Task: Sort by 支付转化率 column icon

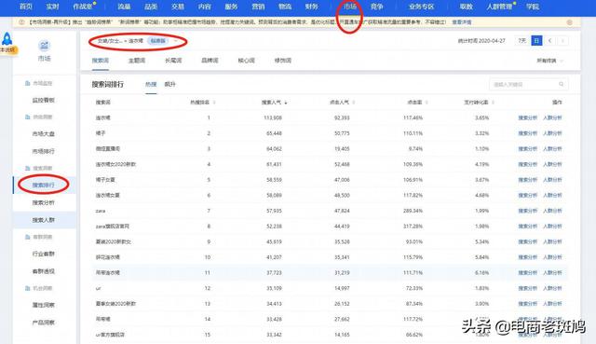Action: tap(493, 103)
